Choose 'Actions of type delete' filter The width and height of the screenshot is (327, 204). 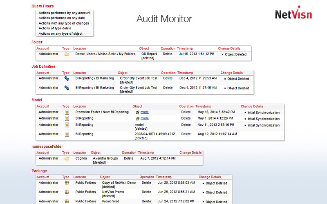55,29
